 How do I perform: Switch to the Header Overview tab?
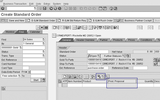point(85,40)
